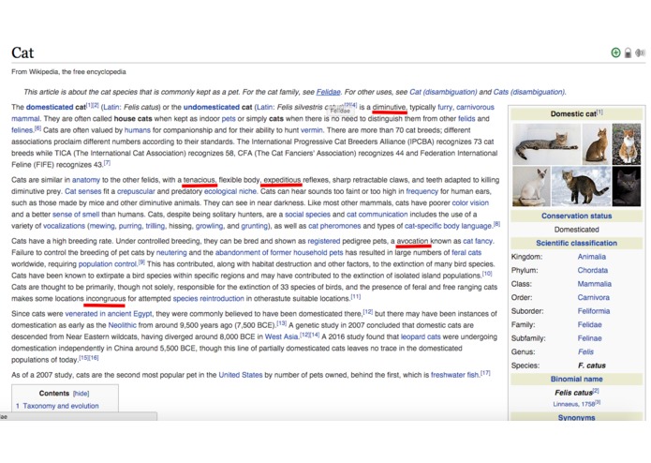
Task: Open the 'vocalizations' link
Action: click(x=64, y=226)
